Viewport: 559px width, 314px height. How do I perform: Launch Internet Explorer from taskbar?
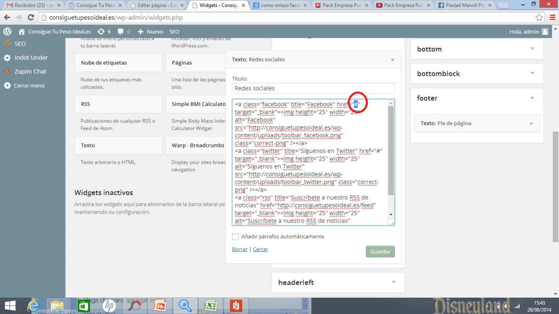click(x=33, y=306)
